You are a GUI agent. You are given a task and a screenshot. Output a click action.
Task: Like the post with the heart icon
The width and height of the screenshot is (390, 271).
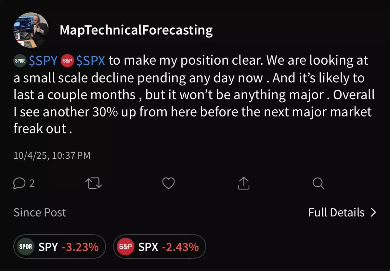(168, 184)
